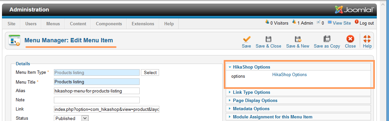The width and height of the screenshot is (389, 121).
Task: Click the Joomla! logo
Action: coord(355,10)
